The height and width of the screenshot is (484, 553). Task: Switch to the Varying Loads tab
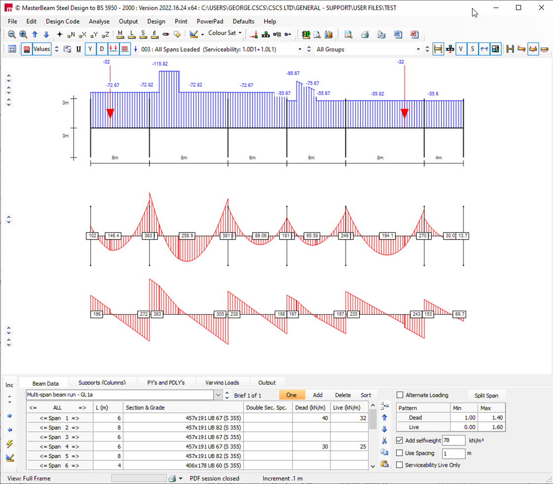tap(222, 383)
